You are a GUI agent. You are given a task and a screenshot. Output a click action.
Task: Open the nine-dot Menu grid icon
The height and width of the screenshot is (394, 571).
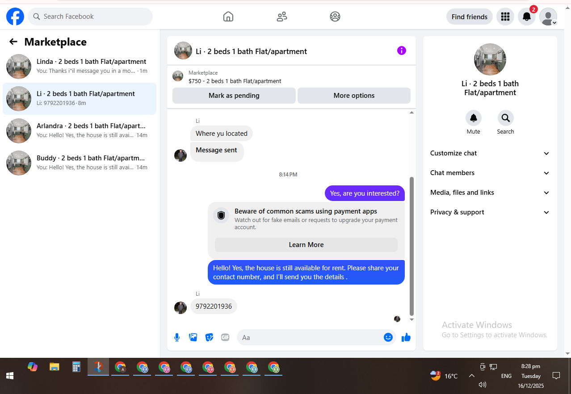505,17
